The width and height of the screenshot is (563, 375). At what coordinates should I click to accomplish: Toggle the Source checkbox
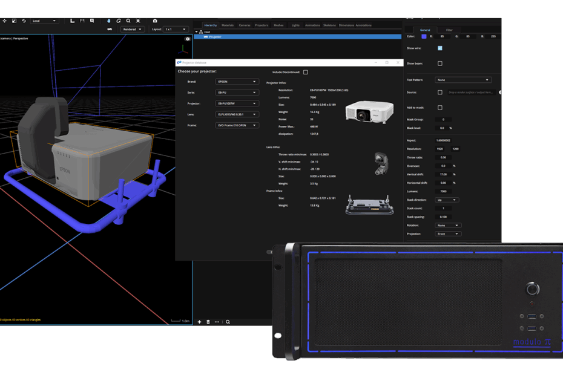[x=440, y=92]
